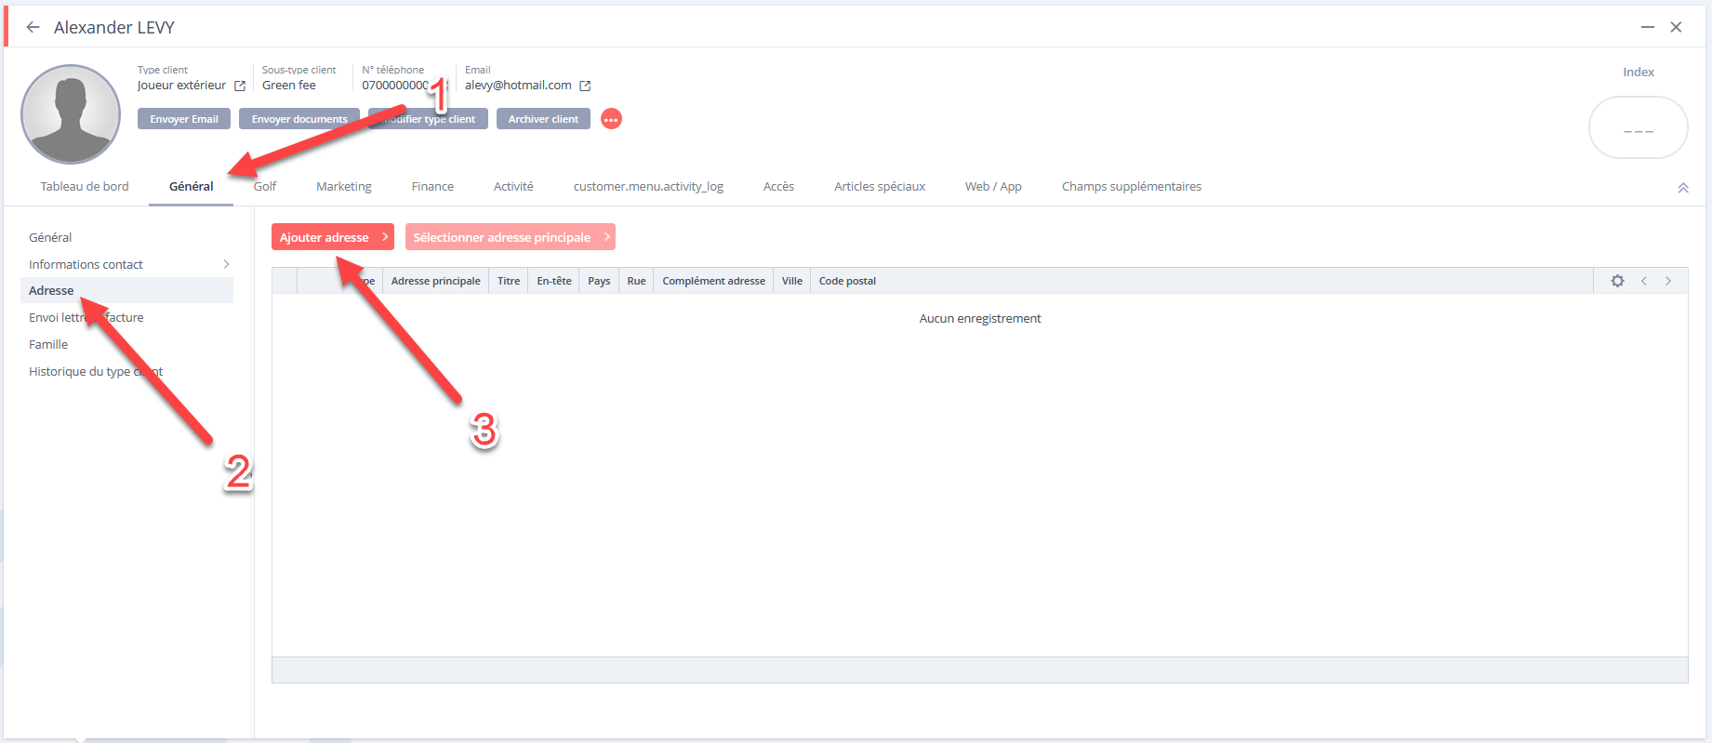Minimize the customer window

tap(1647, 27)
